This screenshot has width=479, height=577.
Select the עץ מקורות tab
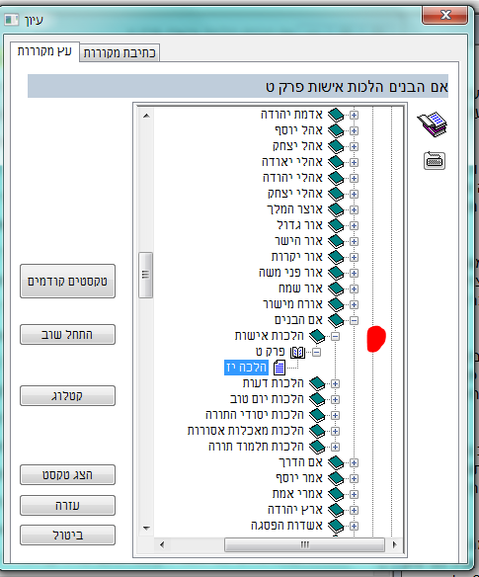[x=44, y=51]
